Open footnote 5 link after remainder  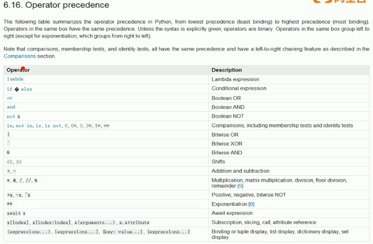[240, 186]
